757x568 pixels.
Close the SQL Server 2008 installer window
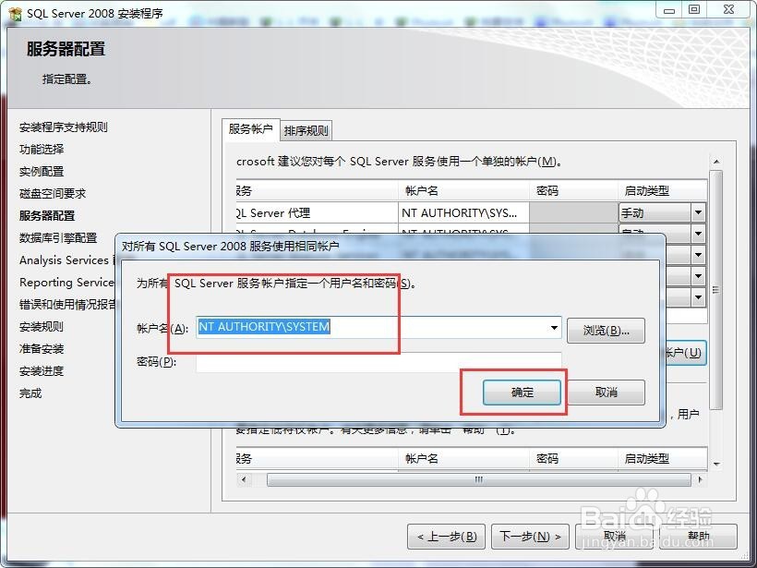point(729,9)
